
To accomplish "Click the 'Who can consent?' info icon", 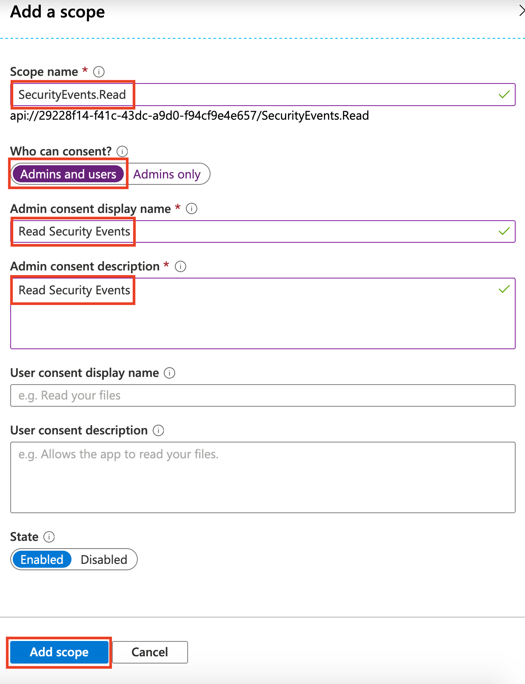I will coord(122,151).
